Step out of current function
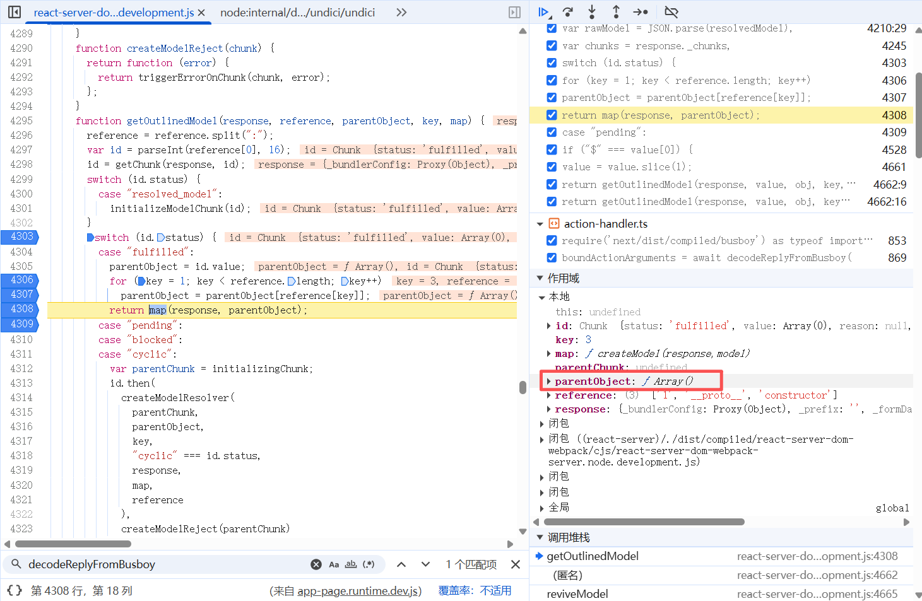This screenshot has height=601, width=922. pos(616,12)
